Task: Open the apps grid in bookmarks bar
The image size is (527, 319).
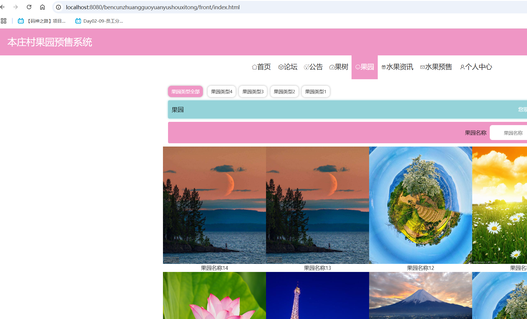Action: pyautogui.click(x=4, y=21)
